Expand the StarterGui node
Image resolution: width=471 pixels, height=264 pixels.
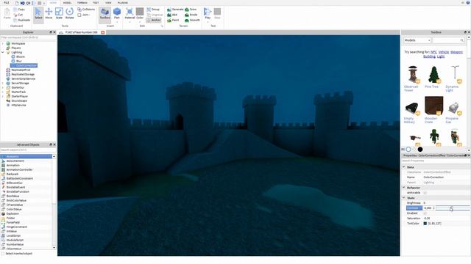click(3, 88)
